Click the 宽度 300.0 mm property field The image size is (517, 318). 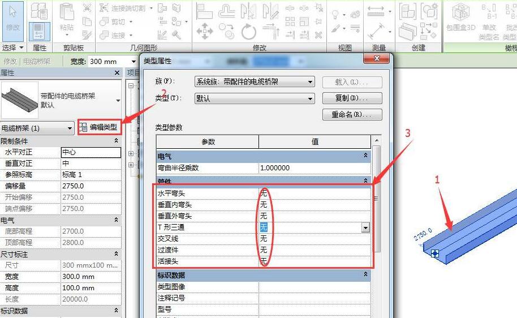tap(91, 277)
